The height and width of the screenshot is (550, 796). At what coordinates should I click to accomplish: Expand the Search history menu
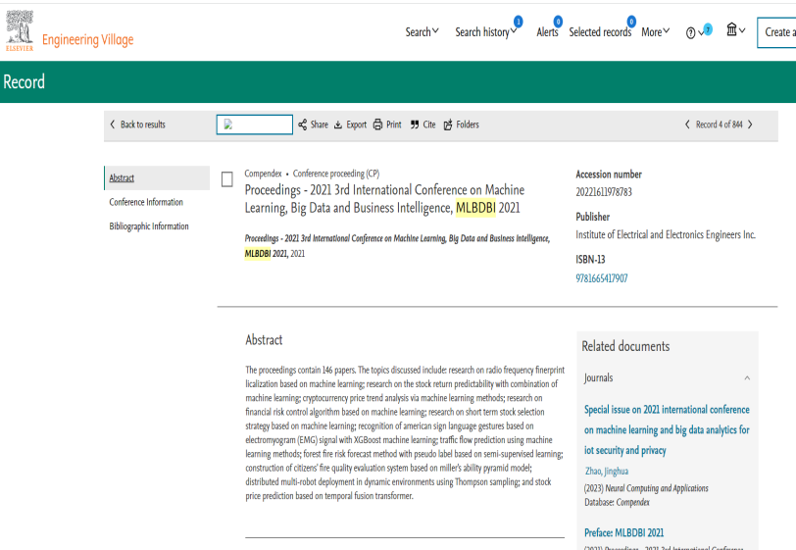485,32
